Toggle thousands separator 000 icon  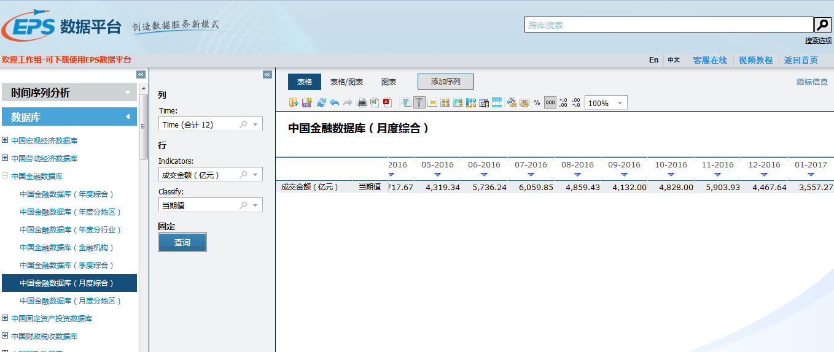coord(550,102)
